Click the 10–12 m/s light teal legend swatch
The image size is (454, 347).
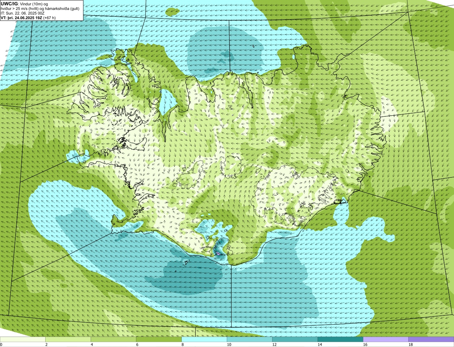pyautogui.click(x=250, y=340)
